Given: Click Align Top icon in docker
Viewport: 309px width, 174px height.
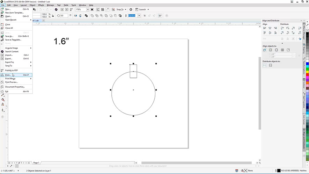Looking at the screenshot, I should pos(265,33).
